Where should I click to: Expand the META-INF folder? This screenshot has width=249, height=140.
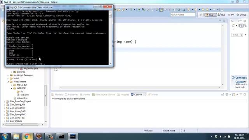(12, 85)
